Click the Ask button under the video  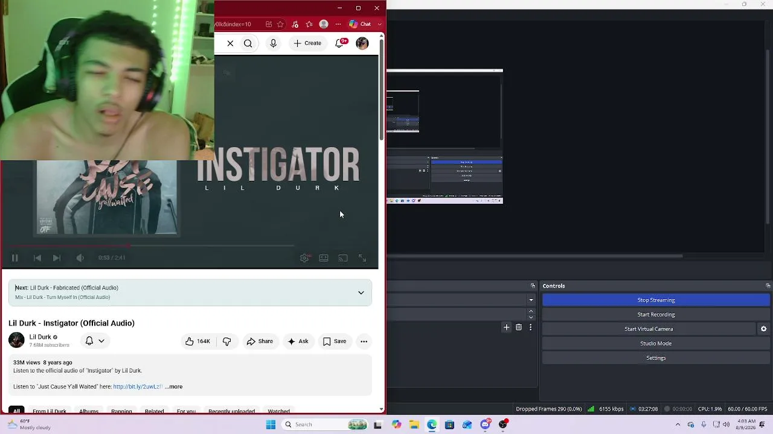coord(298,341)
